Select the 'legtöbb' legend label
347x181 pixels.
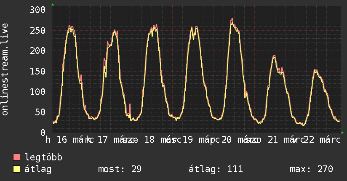43,157
